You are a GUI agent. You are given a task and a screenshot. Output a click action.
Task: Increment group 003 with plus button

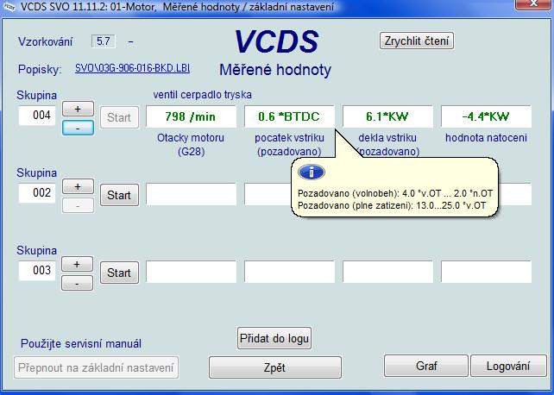78,264
